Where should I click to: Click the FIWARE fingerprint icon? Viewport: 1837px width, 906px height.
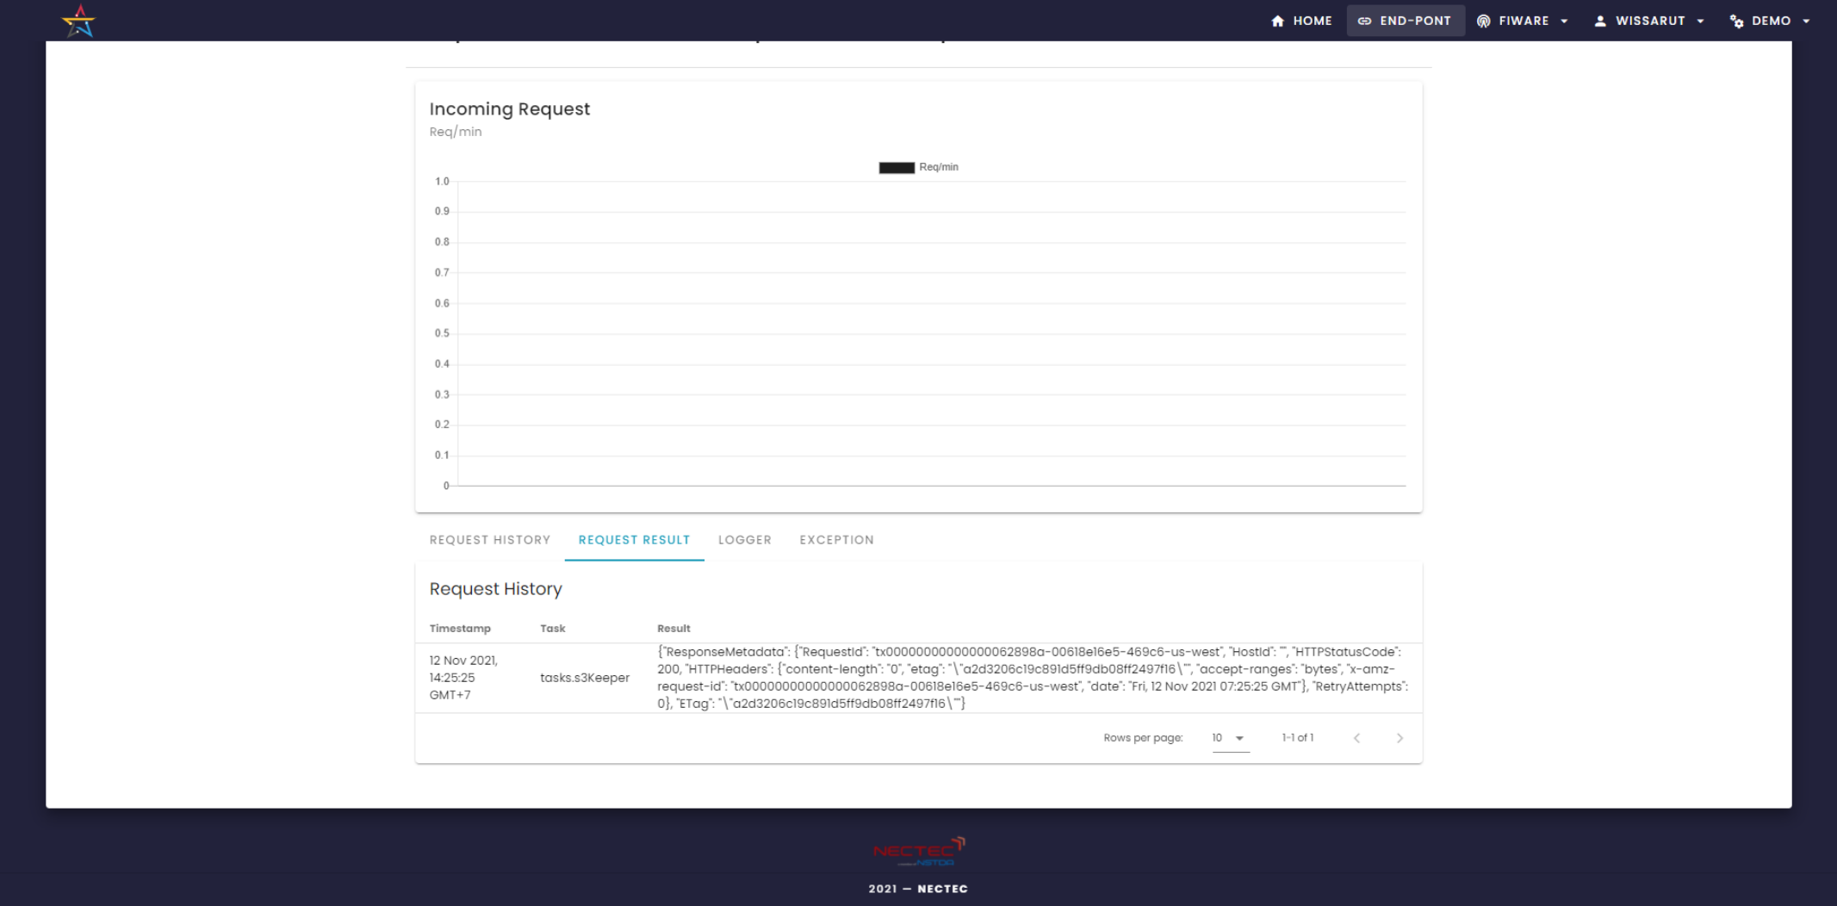(x=1483, y=21)
